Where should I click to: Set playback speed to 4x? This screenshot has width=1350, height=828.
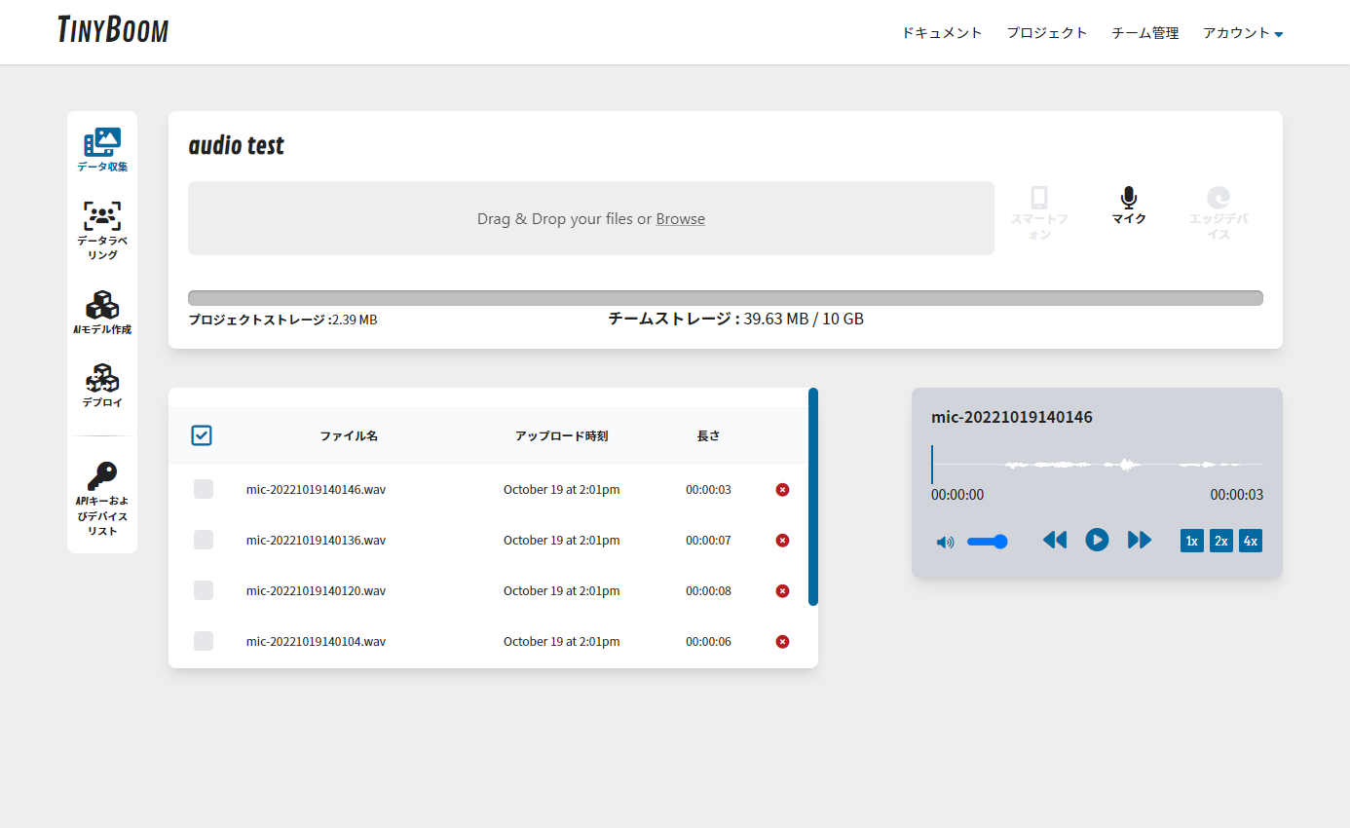[x=1251, y=541]
